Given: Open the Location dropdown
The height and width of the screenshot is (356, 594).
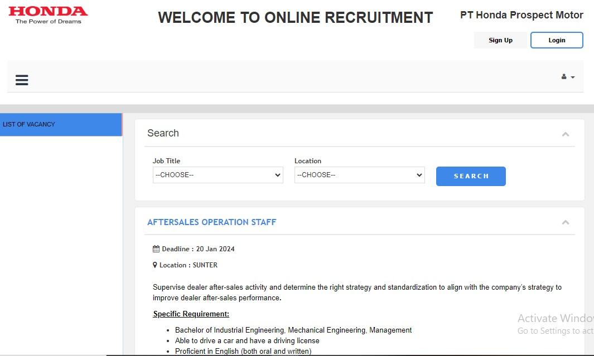Looking at the screenshot, I should point(359,175).
